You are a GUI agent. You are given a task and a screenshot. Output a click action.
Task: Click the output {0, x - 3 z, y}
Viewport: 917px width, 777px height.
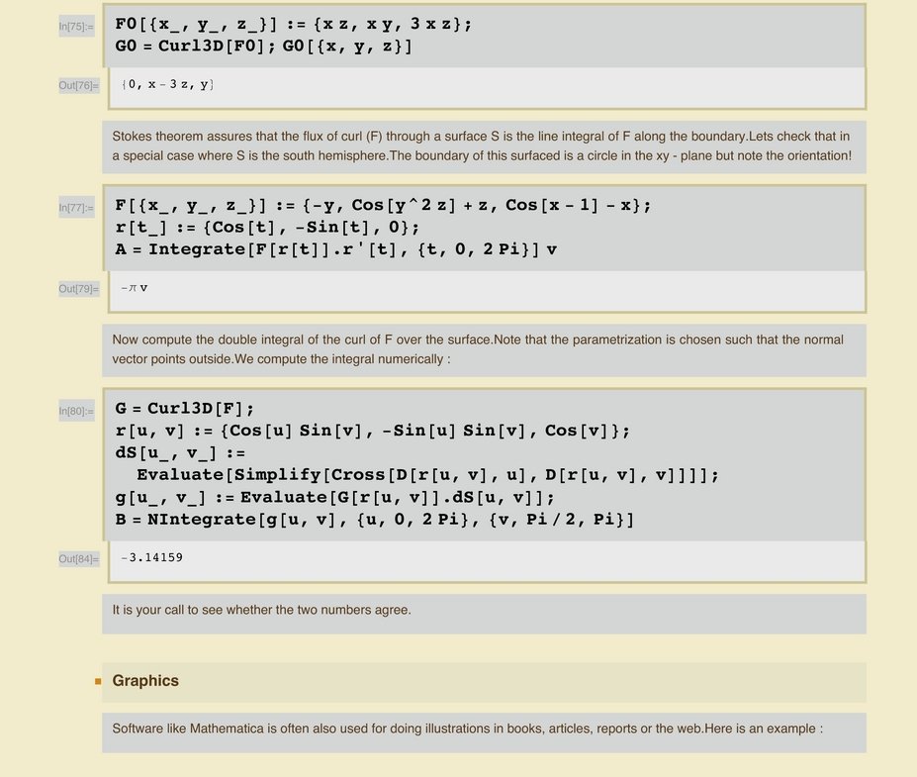click(167, 86)
